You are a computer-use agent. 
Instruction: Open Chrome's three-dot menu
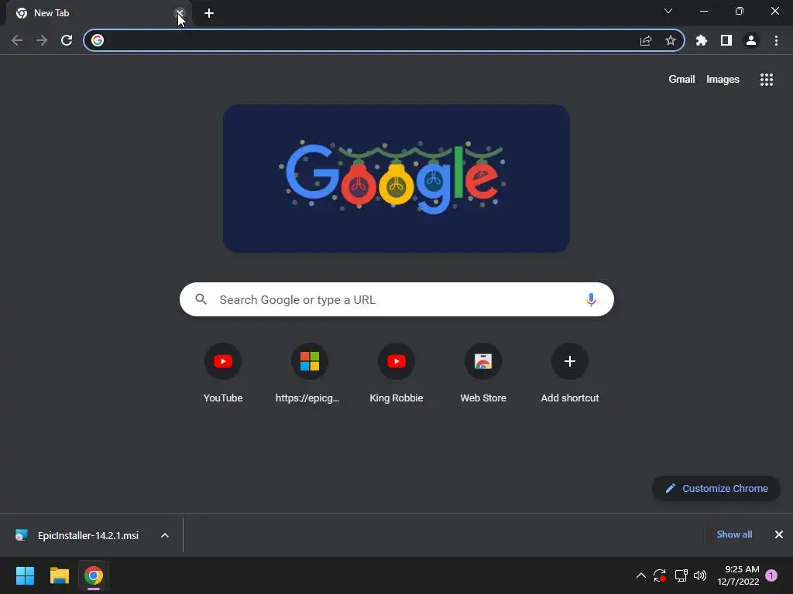pyautogui.click(x=776, y=40)
